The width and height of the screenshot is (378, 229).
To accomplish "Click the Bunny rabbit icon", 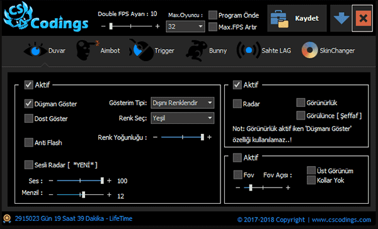I will (x=197, y=50).
